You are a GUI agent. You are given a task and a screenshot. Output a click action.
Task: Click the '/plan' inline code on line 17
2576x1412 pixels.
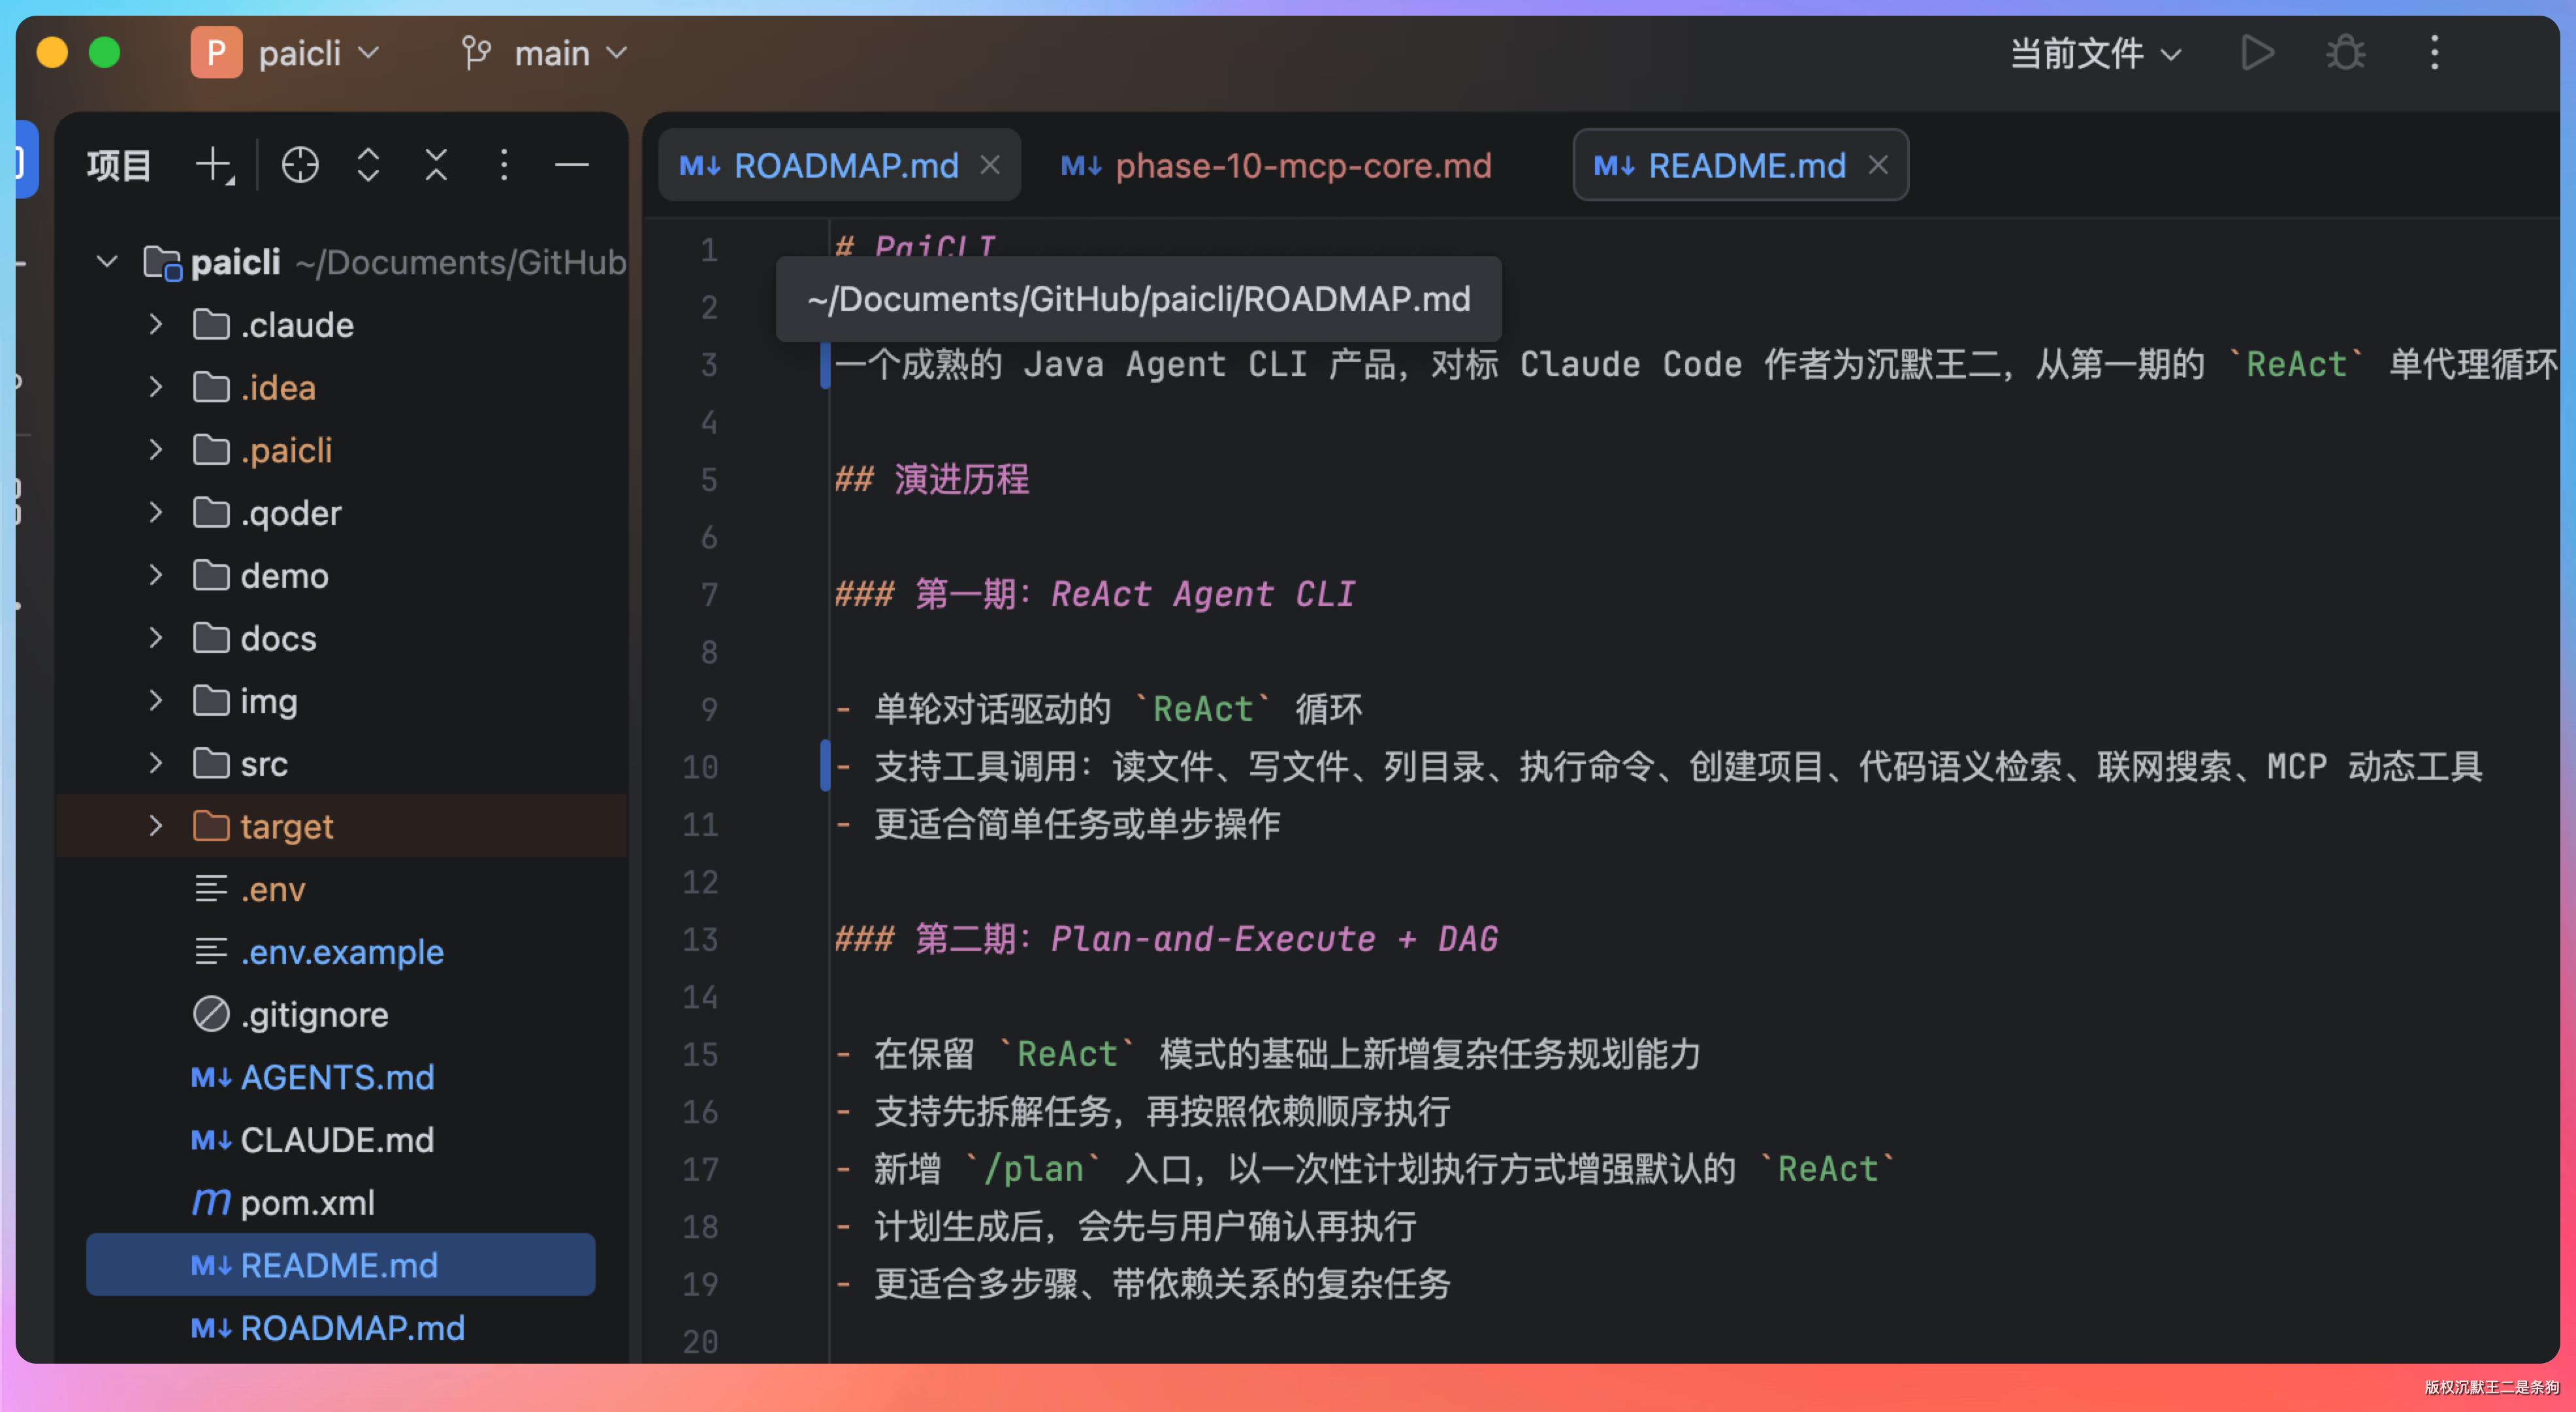pos(1033,1169)
